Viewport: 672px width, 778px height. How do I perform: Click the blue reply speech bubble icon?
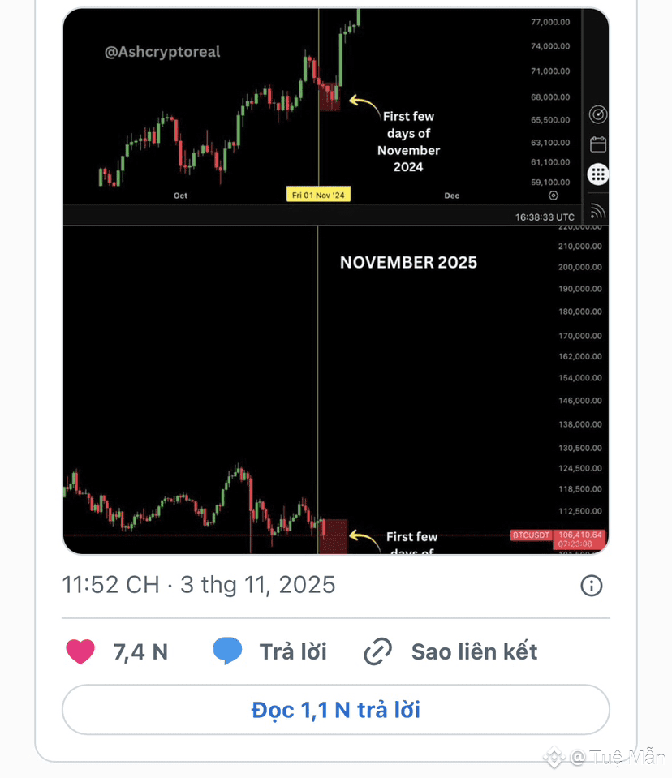pyautogui.click(x=227, y=651)
